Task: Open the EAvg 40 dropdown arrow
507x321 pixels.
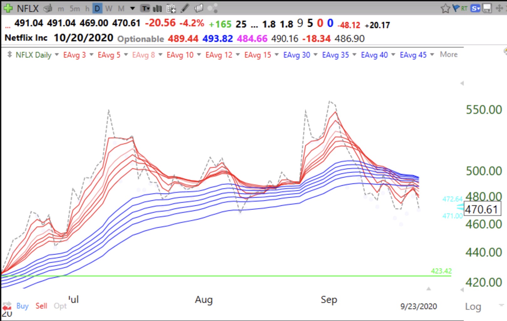Action: pyautogui.click(x=393, y=54)
